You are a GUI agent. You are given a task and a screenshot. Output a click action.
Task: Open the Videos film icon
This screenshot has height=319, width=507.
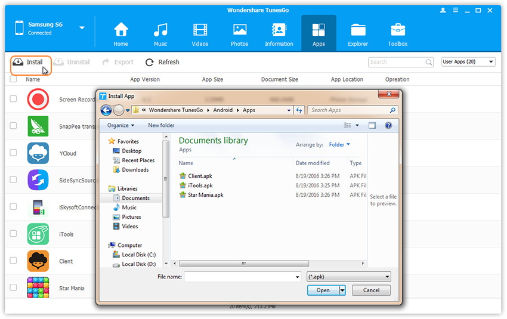pos(200,30)
